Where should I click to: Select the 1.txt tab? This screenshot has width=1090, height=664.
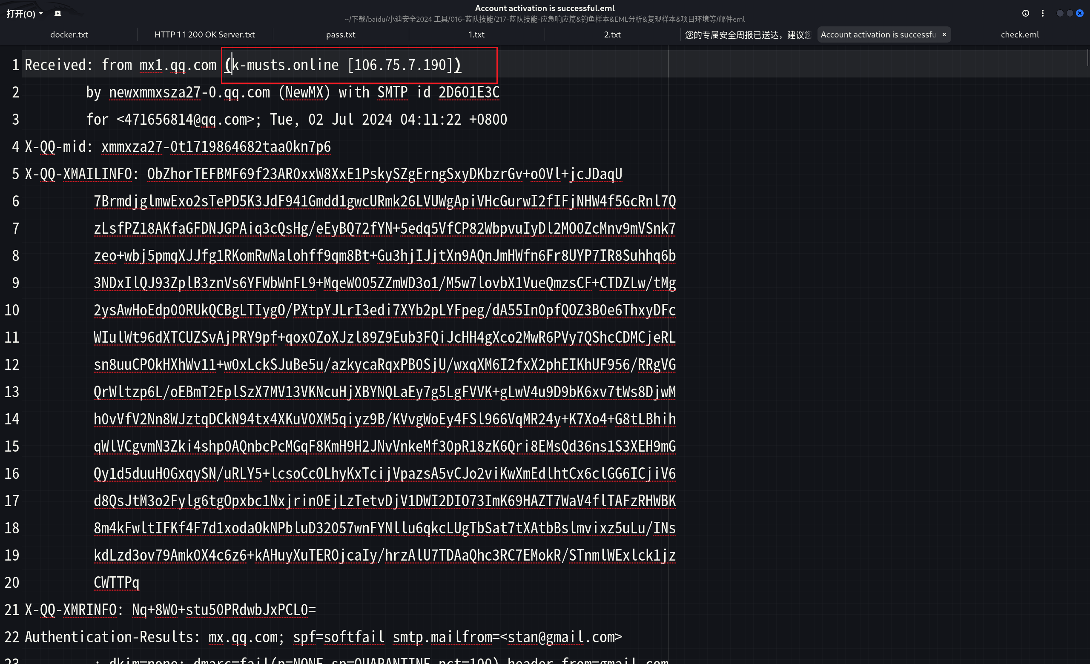[x=476, y=34]
